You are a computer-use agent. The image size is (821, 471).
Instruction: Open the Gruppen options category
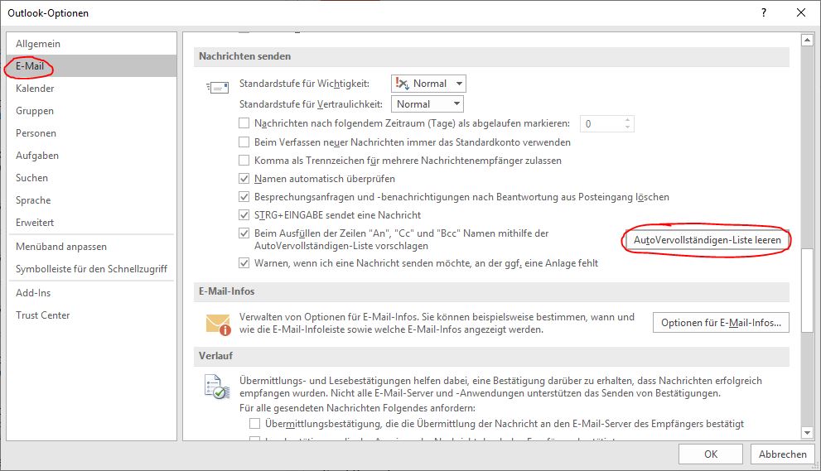pyautogui.click(x=92, y=111)
